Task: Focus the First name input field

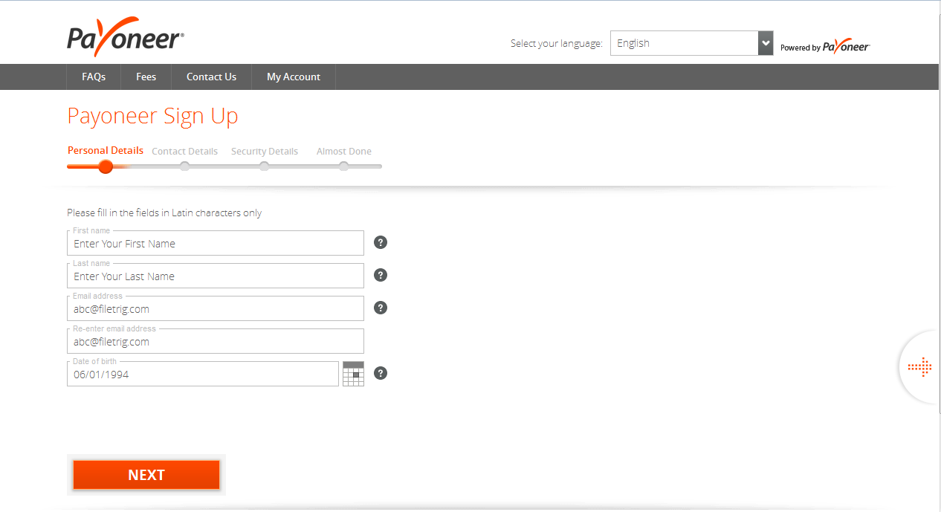Action: [x=216, y=243]
